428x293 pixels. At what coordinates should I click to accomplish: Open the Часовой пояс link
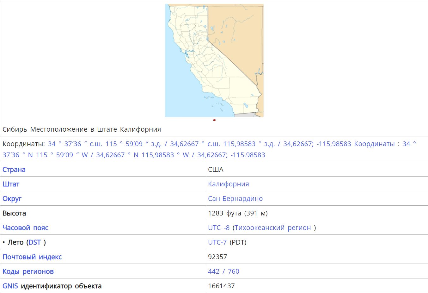[x=25, y=228]
